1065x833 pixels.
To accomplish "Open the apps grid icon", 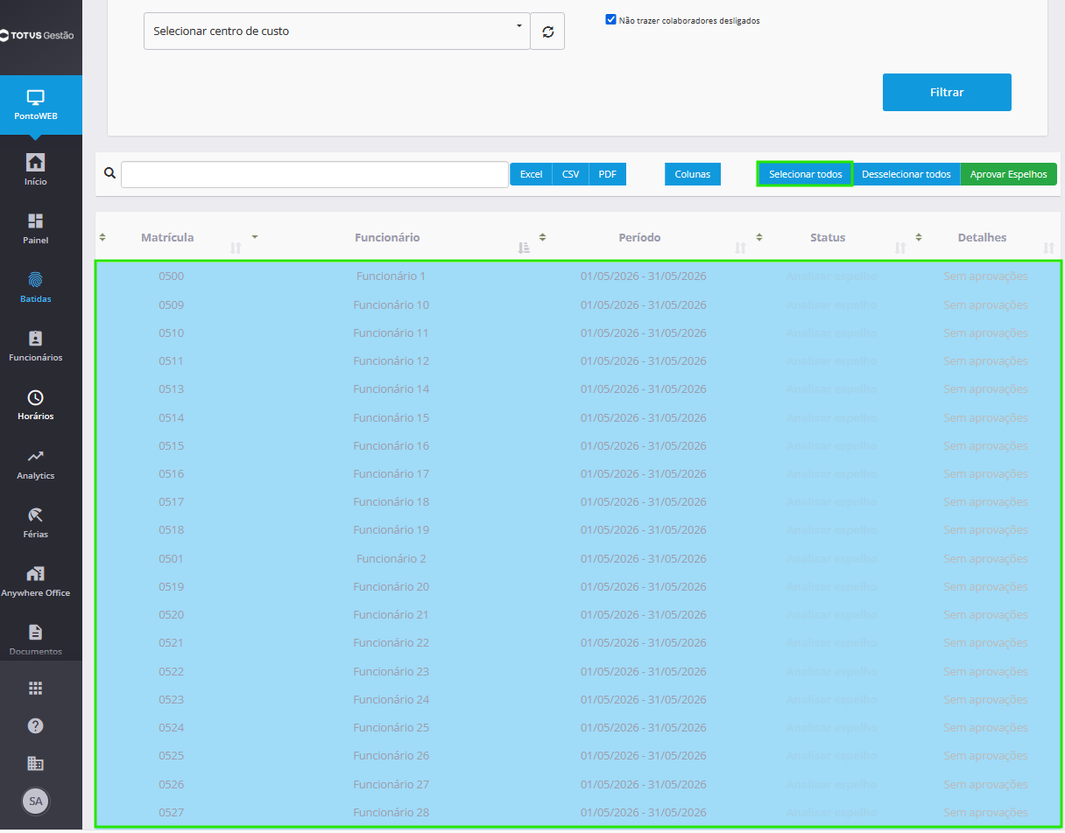I will 36,688.
